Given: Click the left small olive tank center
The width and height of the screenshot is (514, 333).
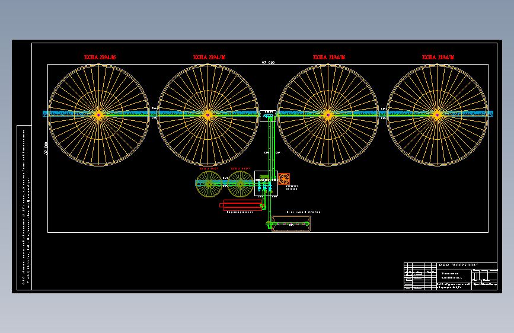Looking at the screenshot, I should pyautogui.click(x=209, y=184).
